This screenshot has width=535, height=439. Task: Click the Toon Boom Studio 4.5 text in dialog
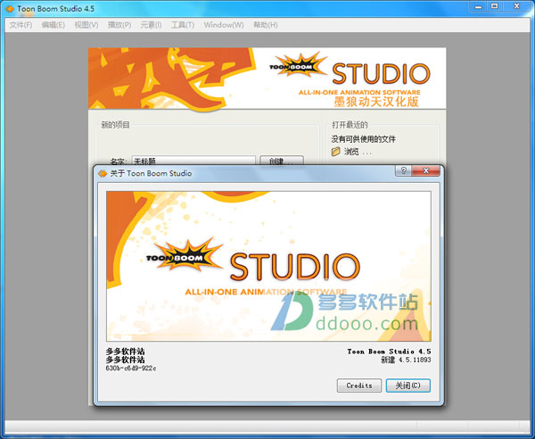[x=389, y=352]
